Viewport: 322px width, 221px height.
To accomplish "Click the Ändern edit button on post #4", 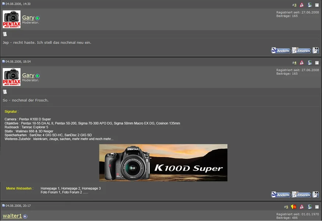I will point(280,194).
